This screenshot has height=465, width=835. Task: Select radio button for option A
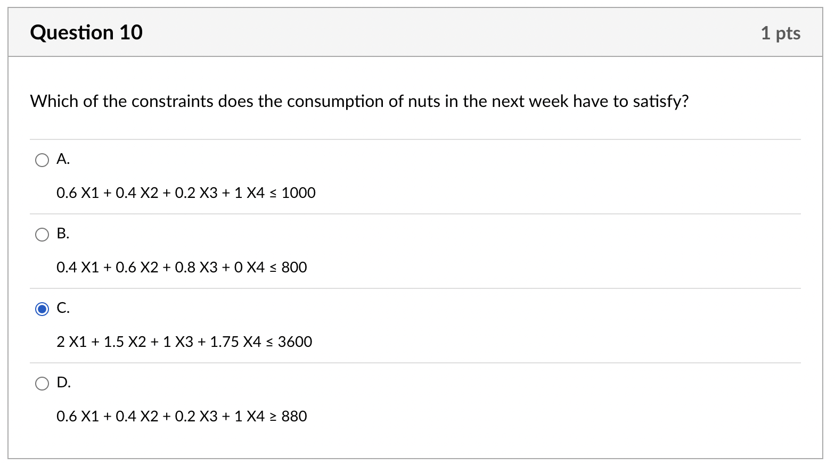pos(42,160)
